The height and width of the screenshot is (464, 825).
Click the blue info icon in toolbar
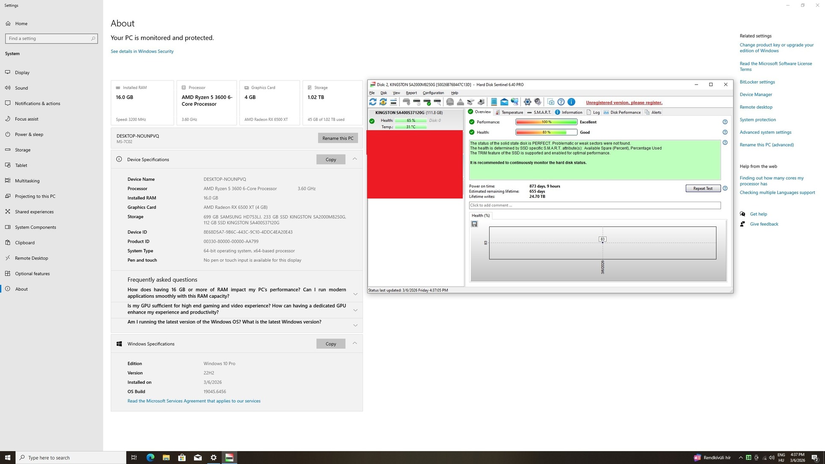[x=571, y=102]
